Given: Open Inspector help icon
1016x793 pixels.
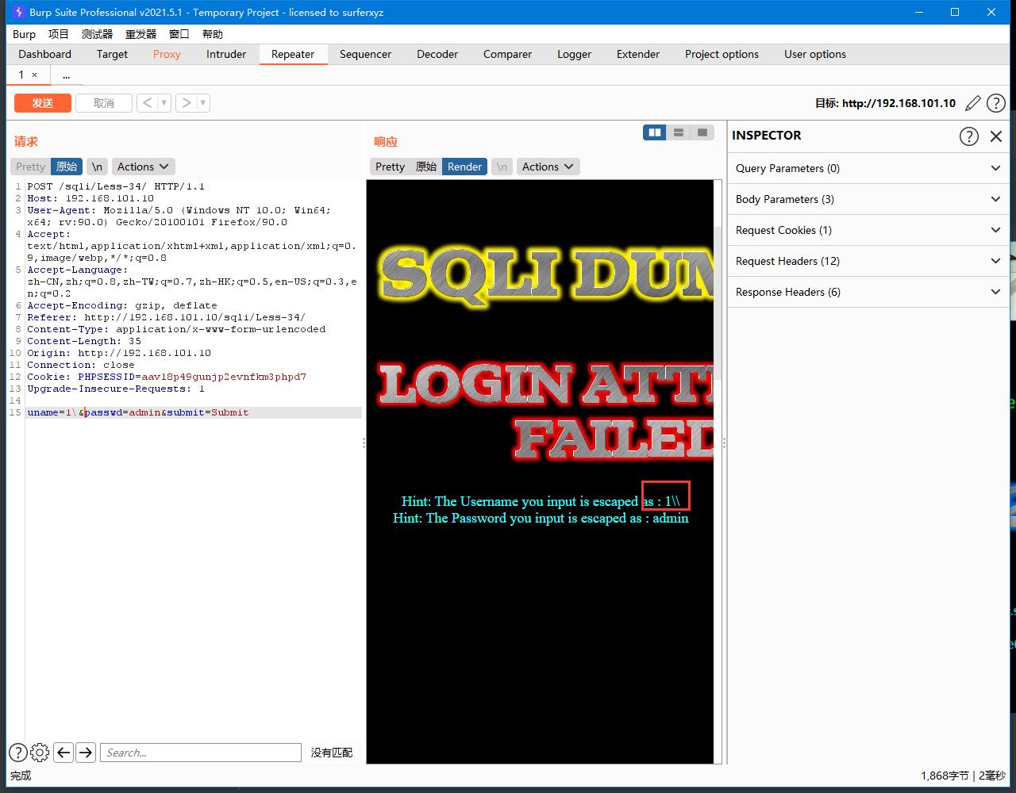Looking at the screenshot, I should (x=968, y=136).
